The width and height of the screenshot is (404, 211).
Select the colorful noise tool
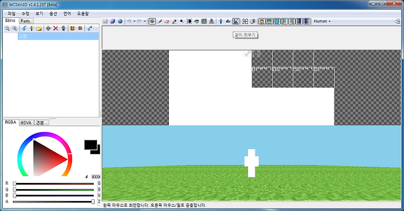pos(204,21)
